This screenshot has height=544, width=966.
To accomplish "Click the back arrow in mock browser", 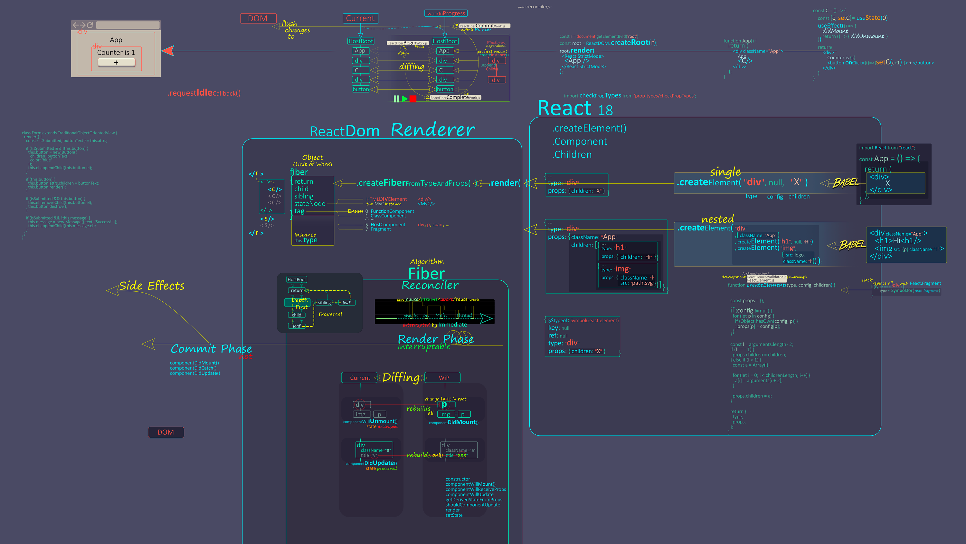I will coord(76,25).
